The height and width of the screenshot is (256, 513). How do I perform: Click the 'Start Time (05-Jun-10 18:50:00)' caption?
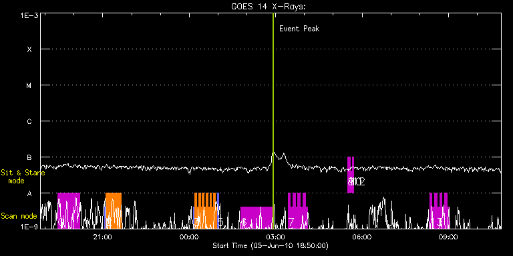(x=271, y=245)
